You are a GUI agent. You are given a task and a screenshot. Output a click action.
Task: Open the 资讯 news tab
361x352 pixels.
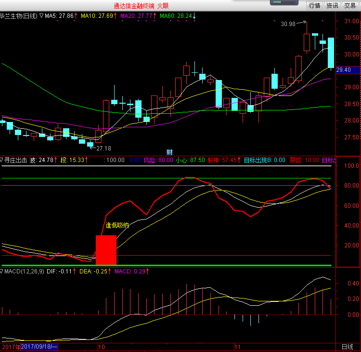click(332, 5)
